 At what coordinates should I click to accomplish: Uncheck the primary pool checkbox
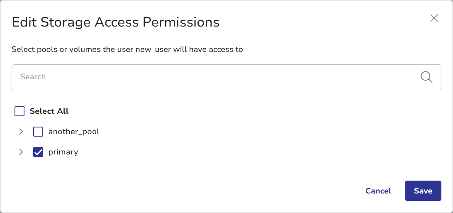point(38,152)
